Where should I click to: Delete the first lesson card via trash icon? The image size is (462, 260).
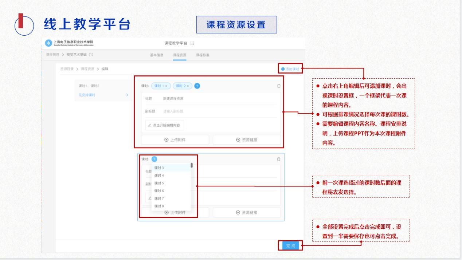click(x=279, y=86)
